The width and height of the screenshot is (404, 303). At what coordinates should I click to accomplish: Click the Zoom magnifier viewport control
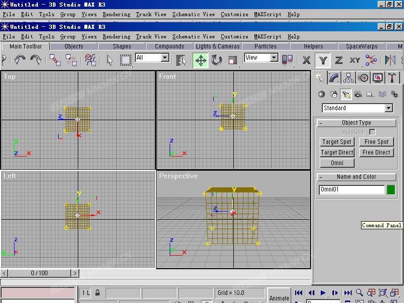[x=360, y=293]
